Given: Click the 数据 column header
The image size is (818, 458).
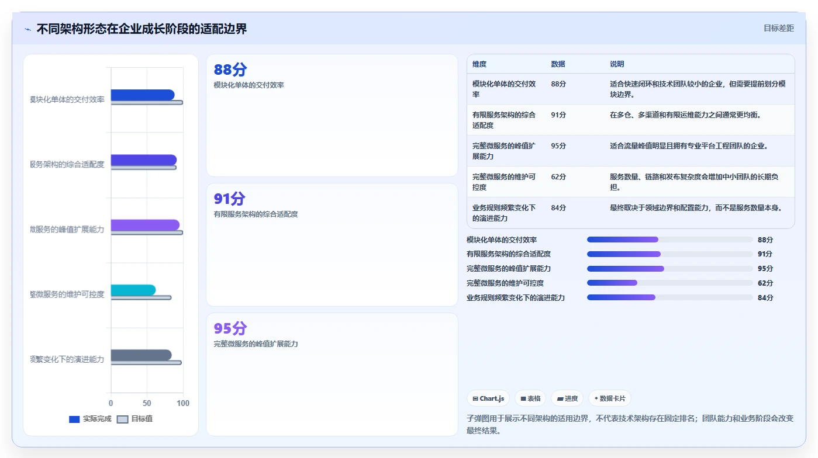Looking at the screenshot, I should tap(558, 64).
